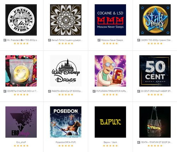Screen dimensions: 177x152
Task: Open the black-and-white lotus pattern thumbnail
Action: point(66,20)
